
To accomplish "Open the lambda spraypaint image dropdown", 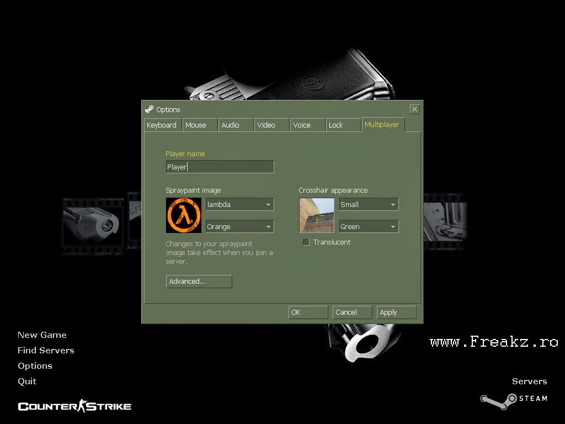I will 239,204.
